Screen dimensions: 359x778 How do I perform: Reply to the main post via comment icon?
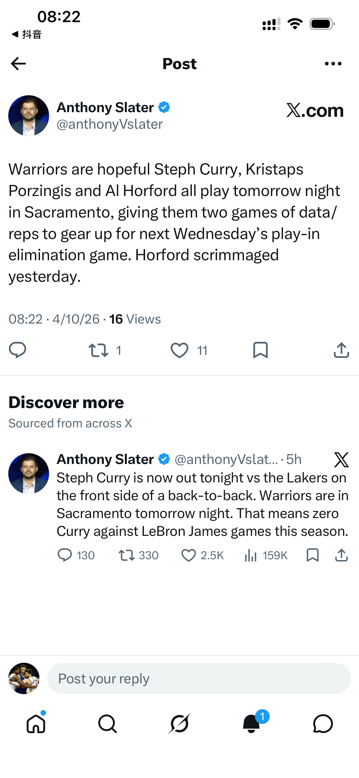click(17, 350)
